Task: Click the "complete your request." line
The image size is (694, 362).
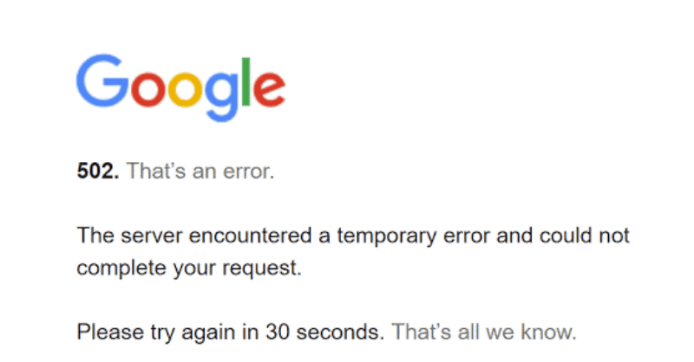Action: (188, 268)
